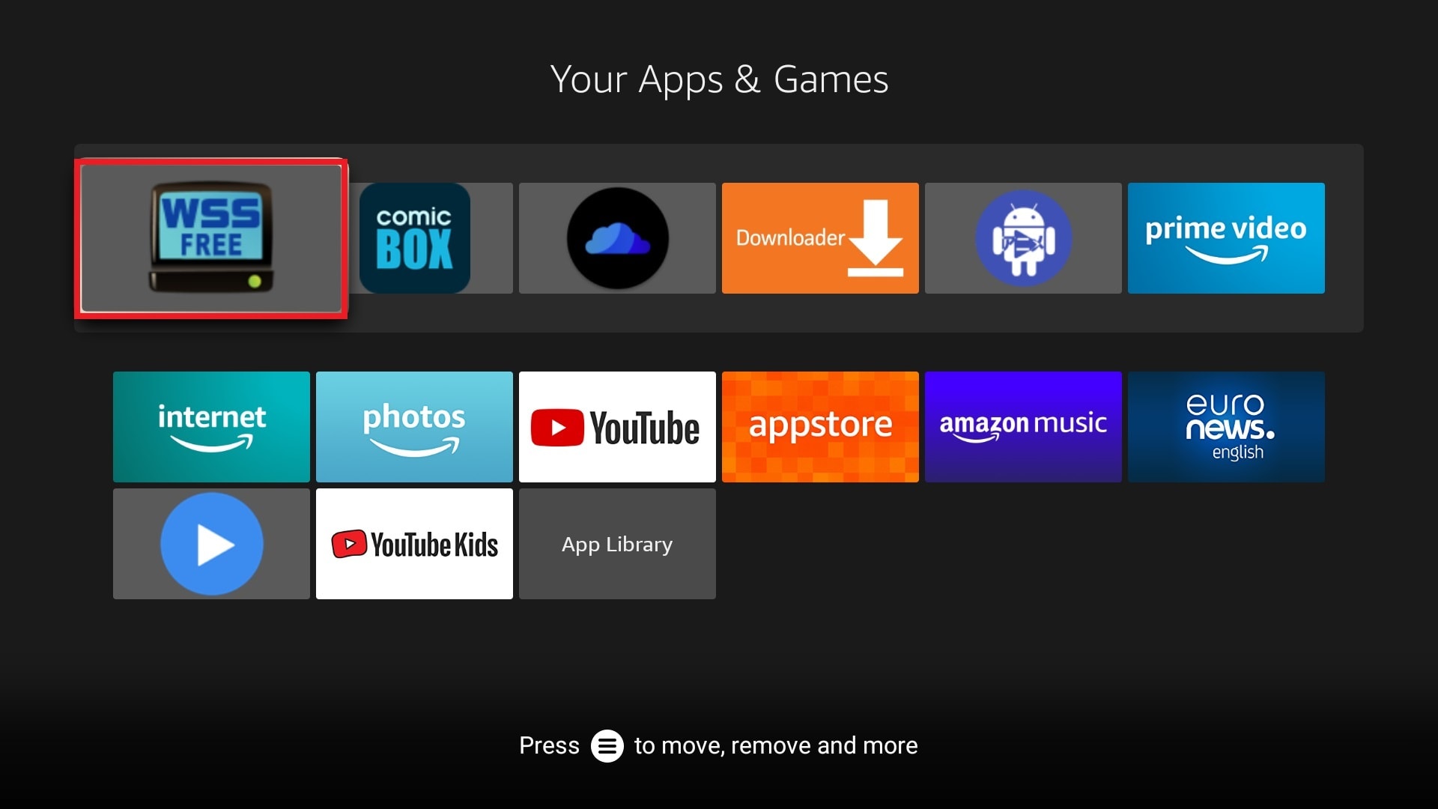Navigate to Your Apps & Games section
The image size is (1438, 809).
pos(719,79)
